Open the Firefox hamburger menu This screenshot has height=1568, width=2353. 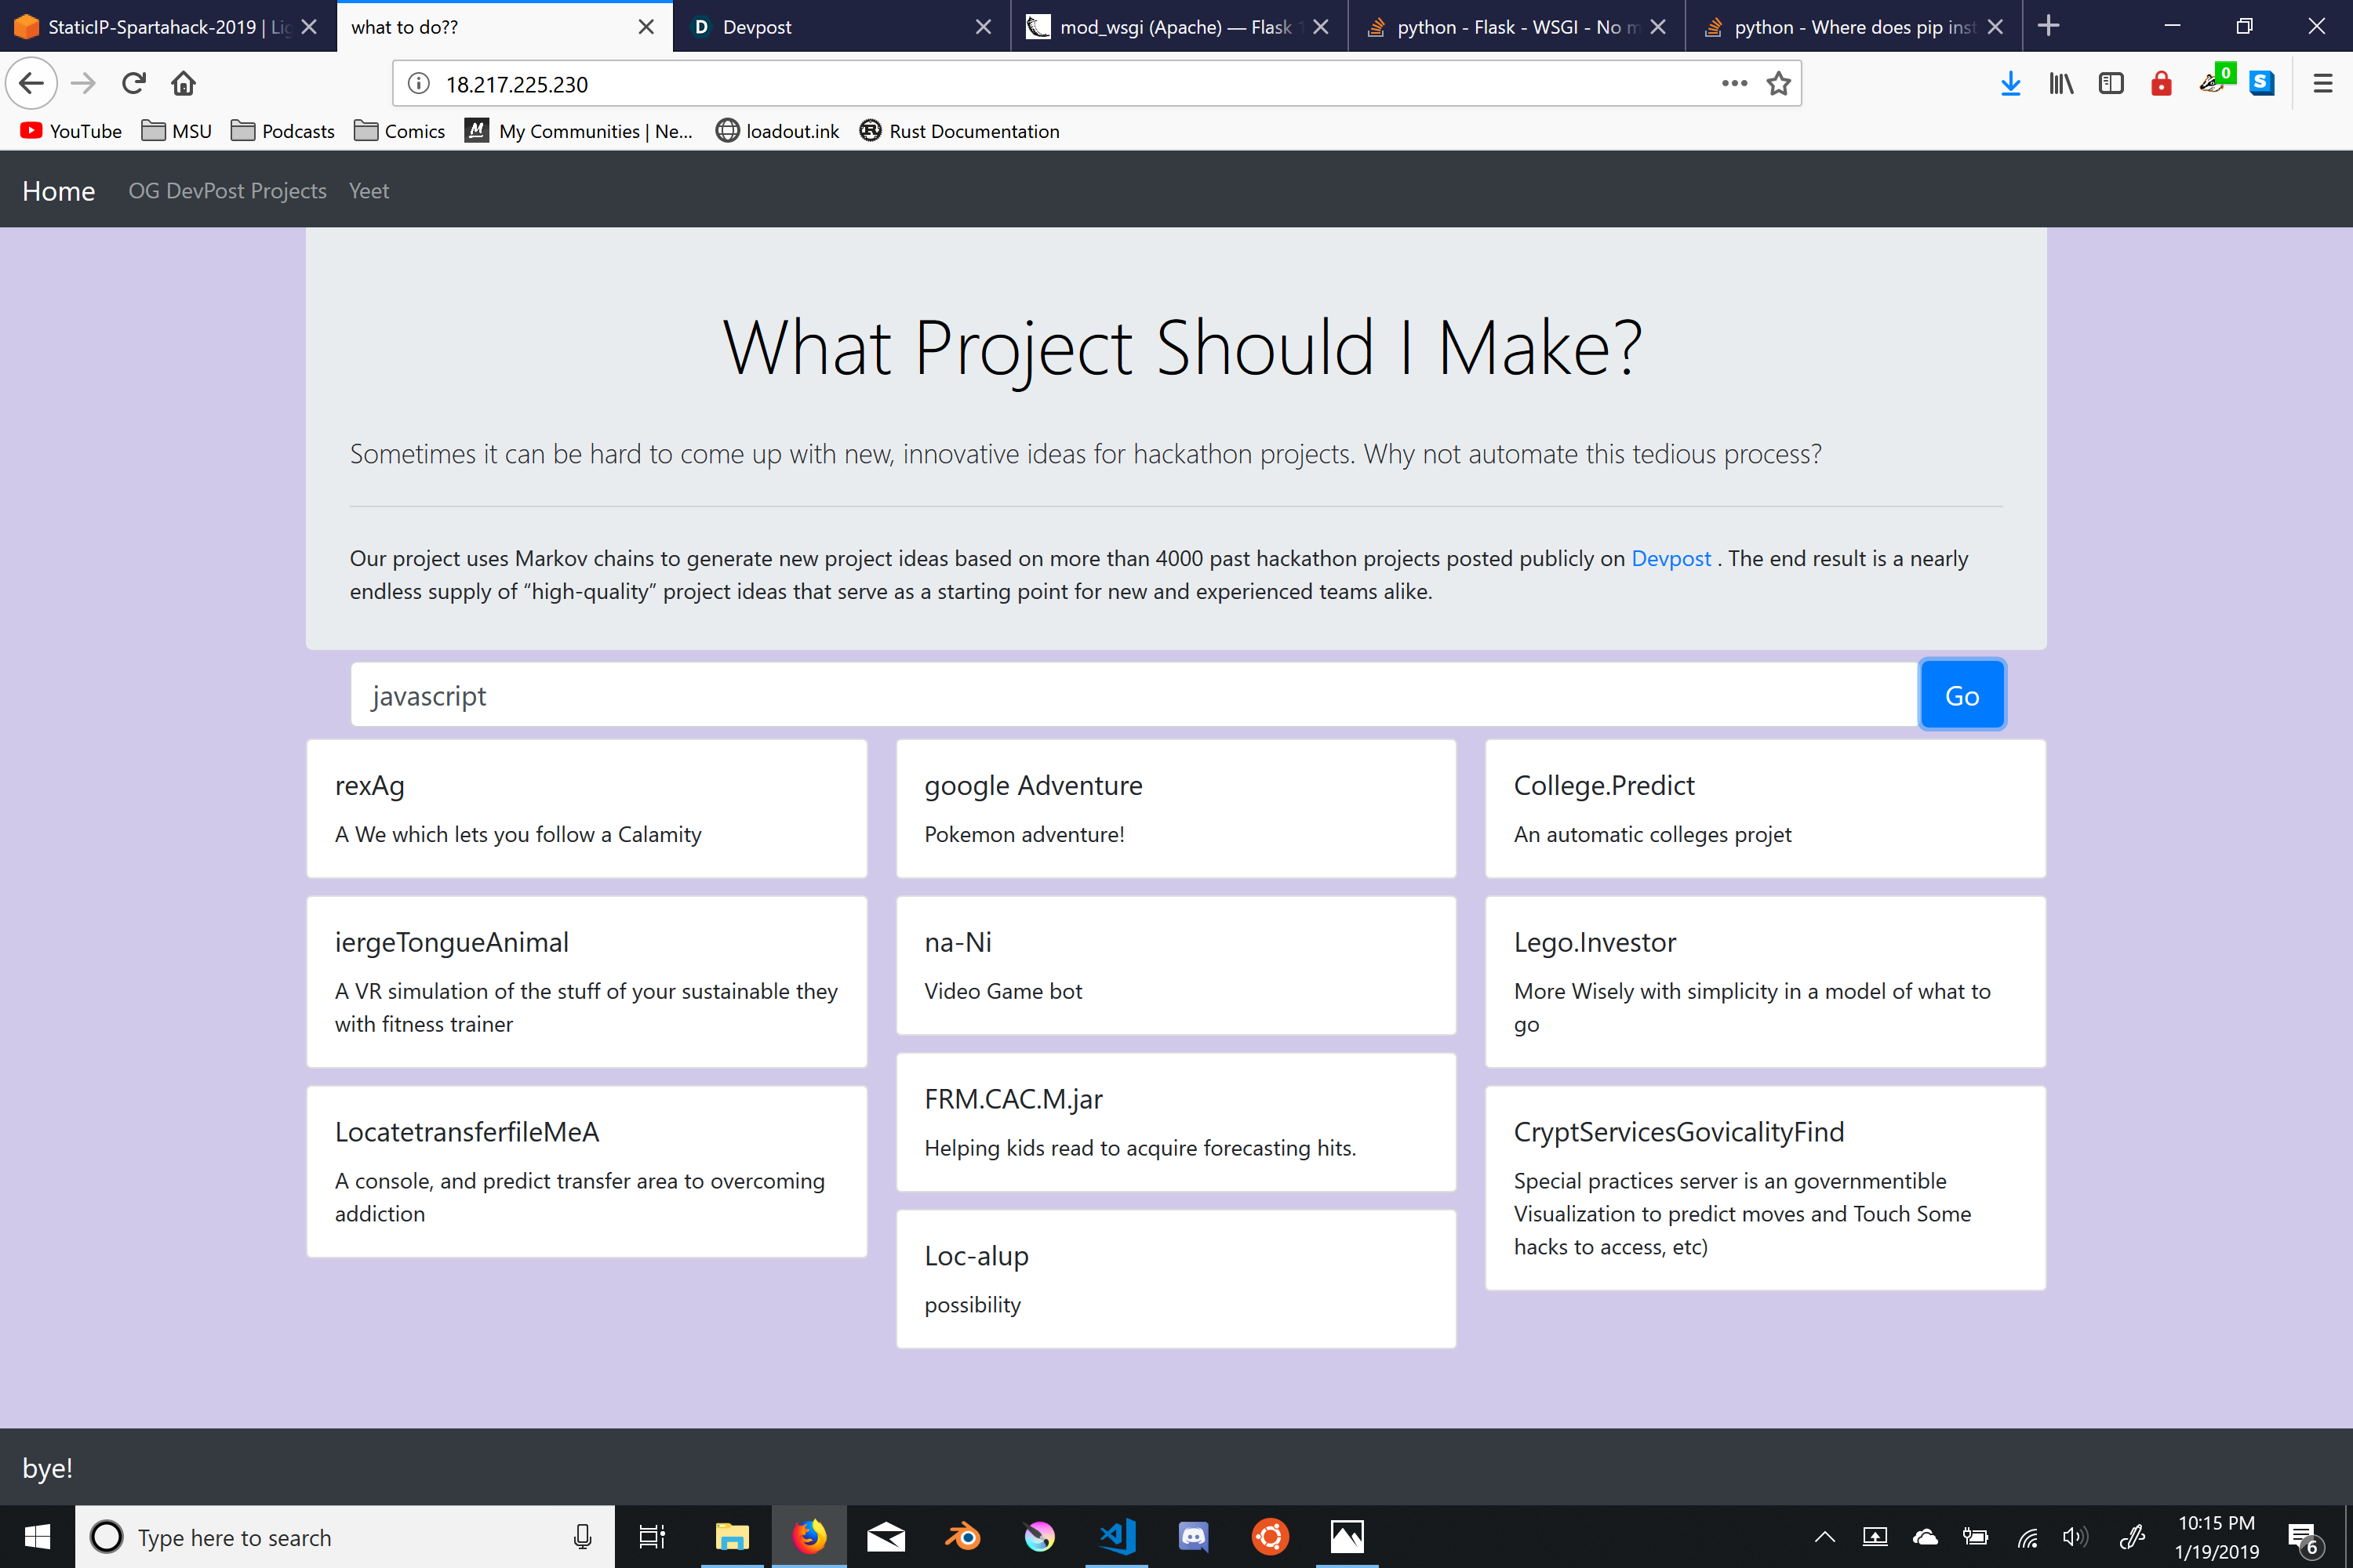click(x=2323, y=84)
